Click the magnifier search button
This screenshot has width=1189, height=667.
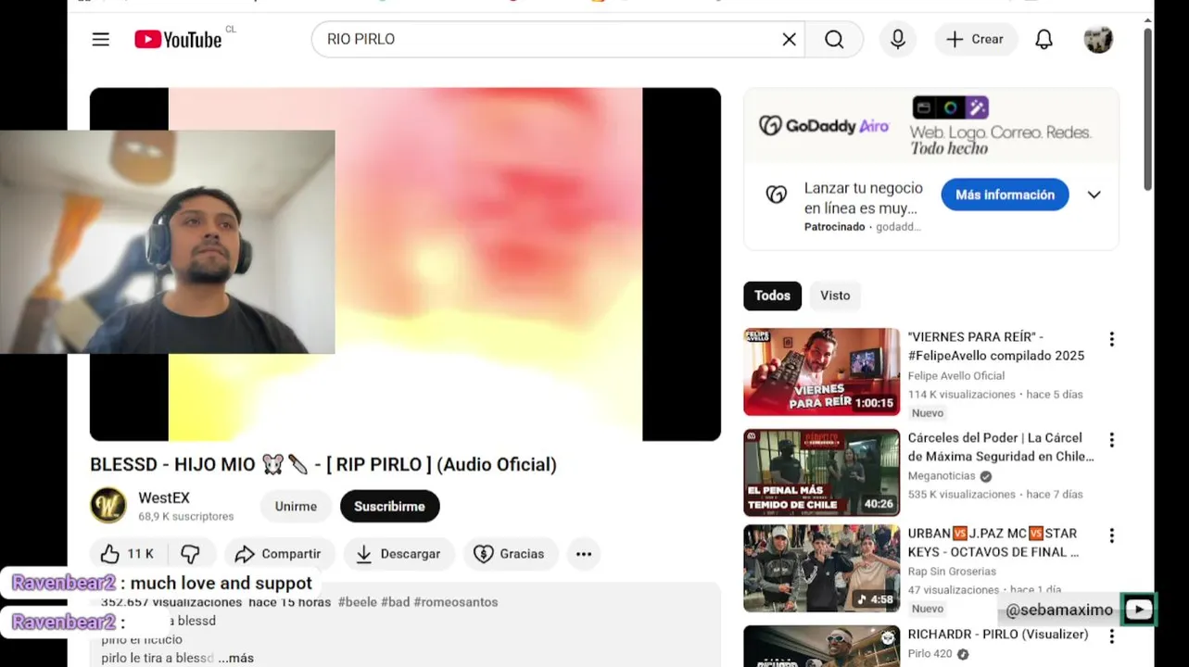click(x=834, y=39)
